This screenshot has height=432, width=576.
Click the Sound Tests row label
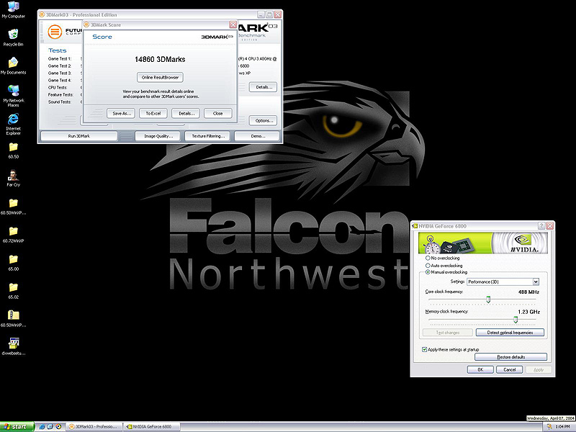point(60,102)
